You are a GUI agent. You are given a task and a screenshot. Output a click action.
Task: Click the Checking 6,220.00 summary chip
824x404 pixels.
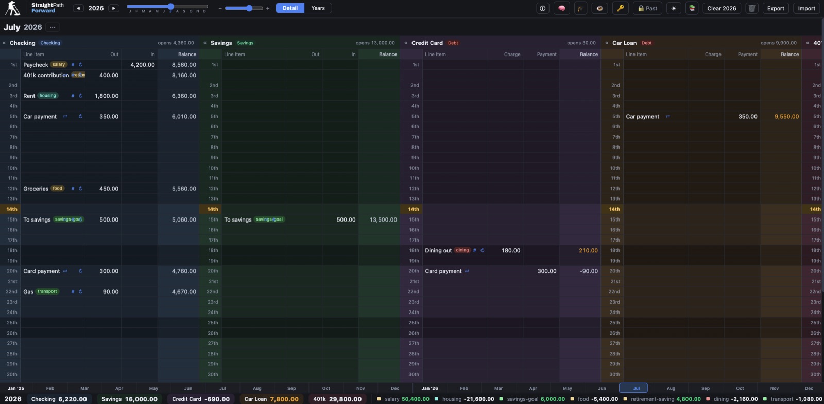click(59, 399)
